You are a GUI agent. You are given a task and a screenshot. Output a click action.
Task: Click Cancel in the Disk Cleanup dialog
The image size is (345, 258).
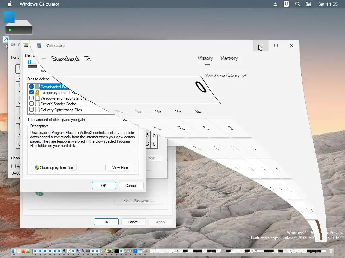(x=131, y=185)
